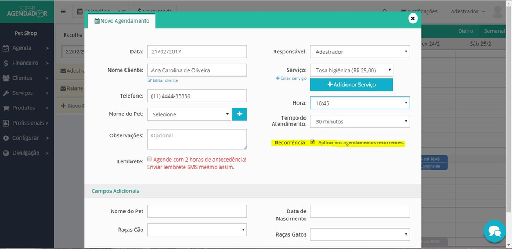Click the Configurar gear icon
The height and width of the screenshot is (249, 512).
tap(6, 138)
